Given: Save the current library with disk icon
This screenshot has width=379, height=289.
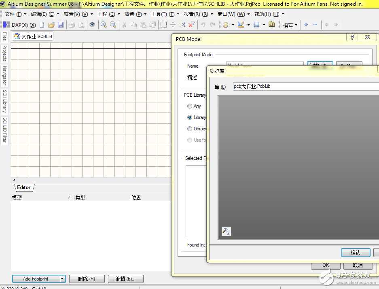Looking at the screenshot, I should (61, 25).
